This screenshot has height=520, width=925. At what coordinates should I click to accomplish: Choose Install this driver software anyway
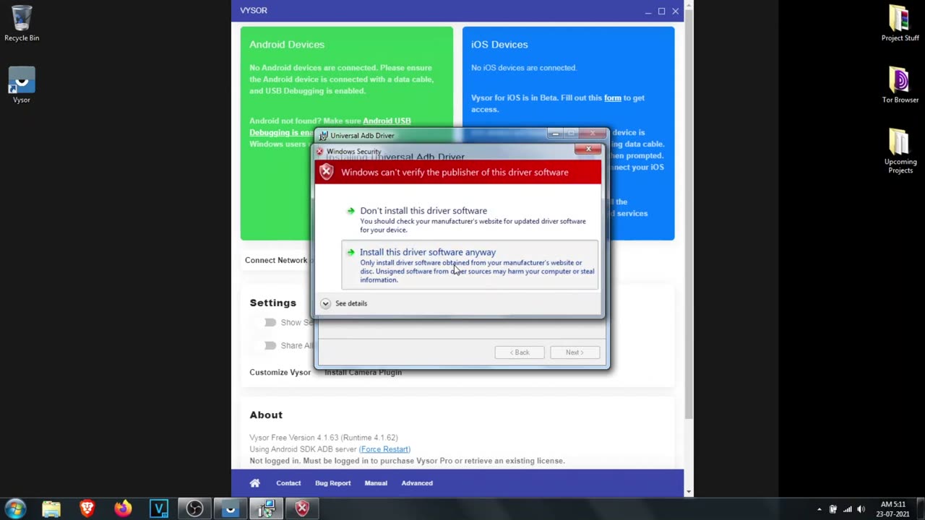point(470,265)
